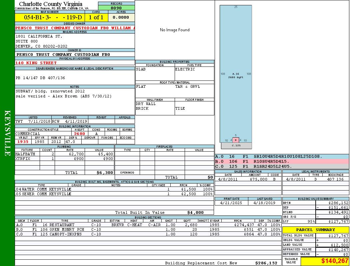
Task: Select the red PENSCO TRUST deeded owner name
Action: click(x=75, y=28)
